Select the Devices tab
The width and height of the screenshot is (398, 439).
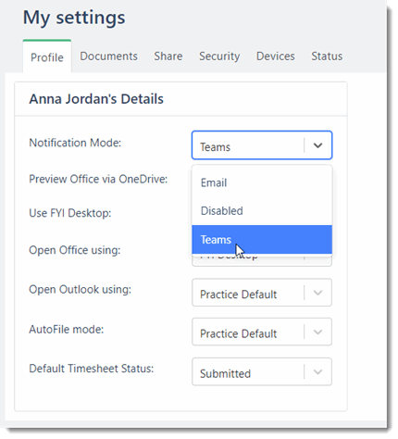point(276,56)
